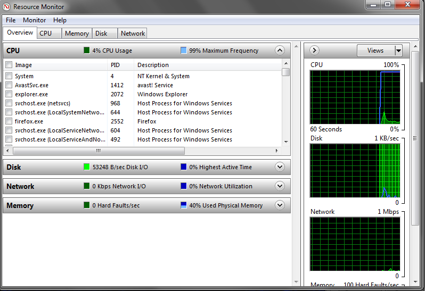Click the Network activity graph
The width and height of the screenshot is (425, 291).
[x=355, y=244]
